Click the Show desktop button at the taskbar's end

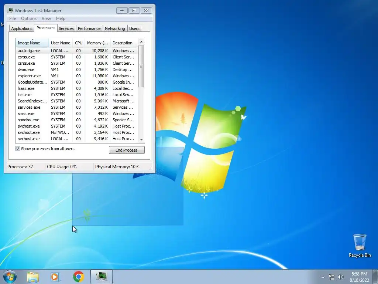pos(375,277)
